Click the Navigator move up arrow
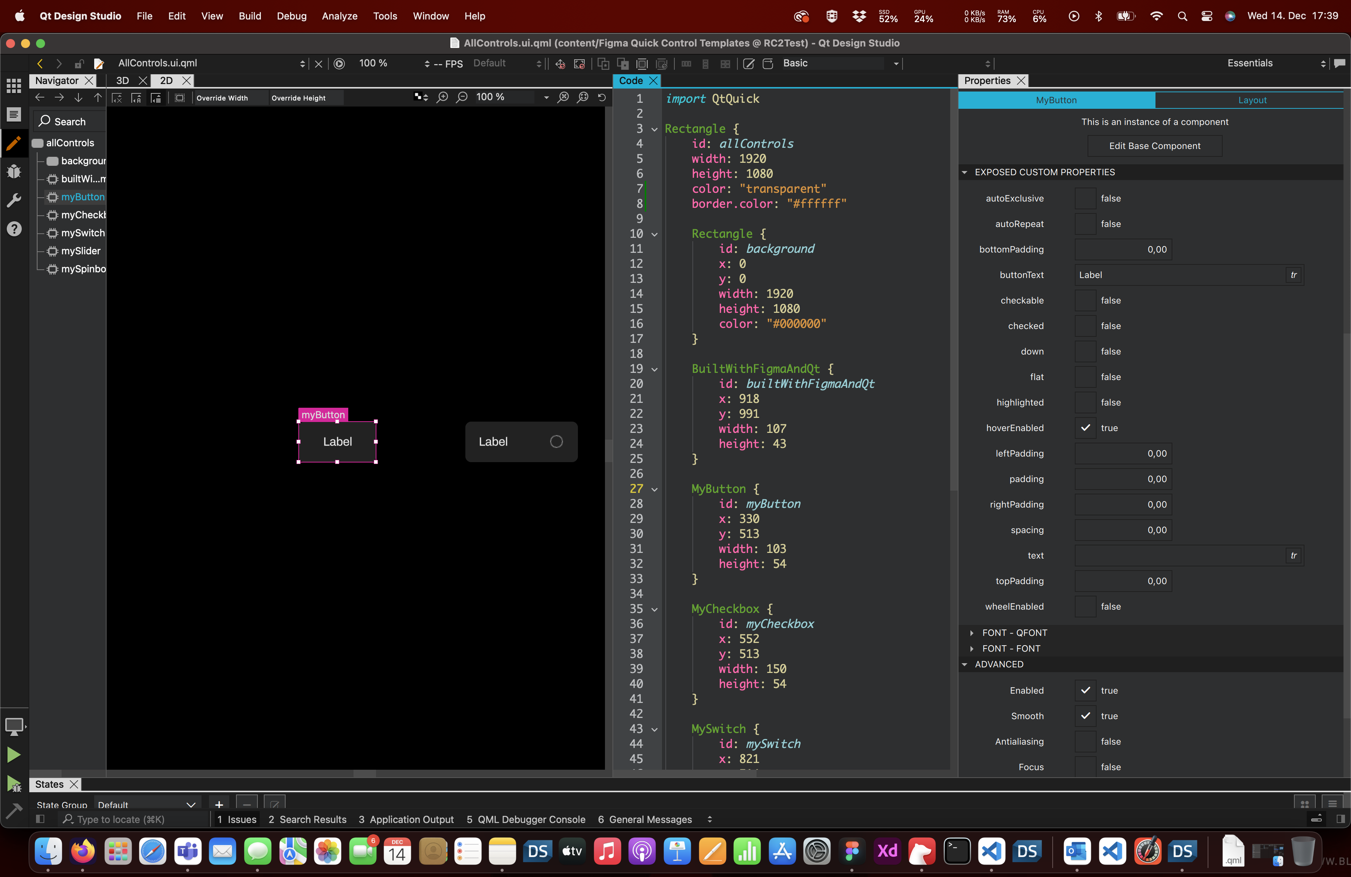Screen dimensions: 1351x877 click(x=98, y=98)
